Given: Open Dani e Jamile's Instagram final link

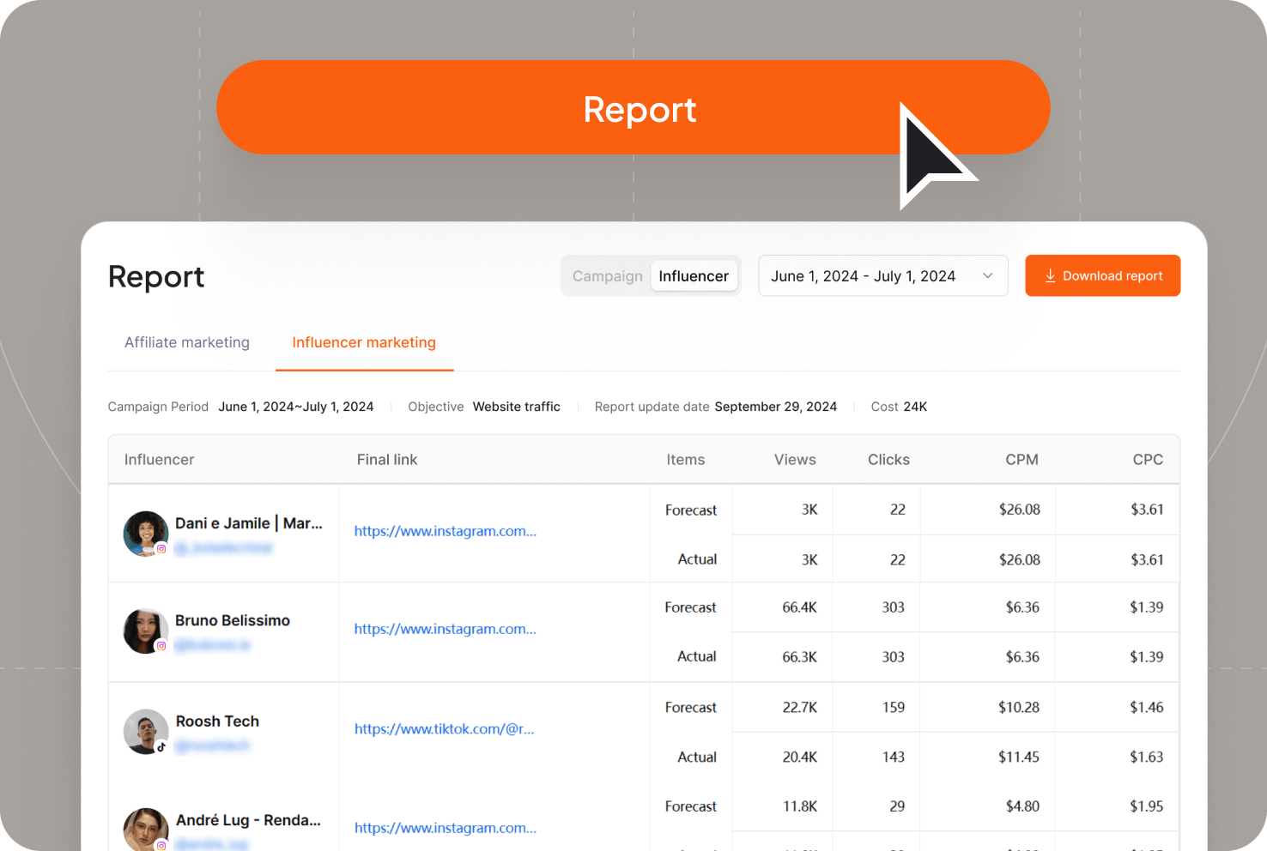Looking at the screenshot, I should coord(446,531).
